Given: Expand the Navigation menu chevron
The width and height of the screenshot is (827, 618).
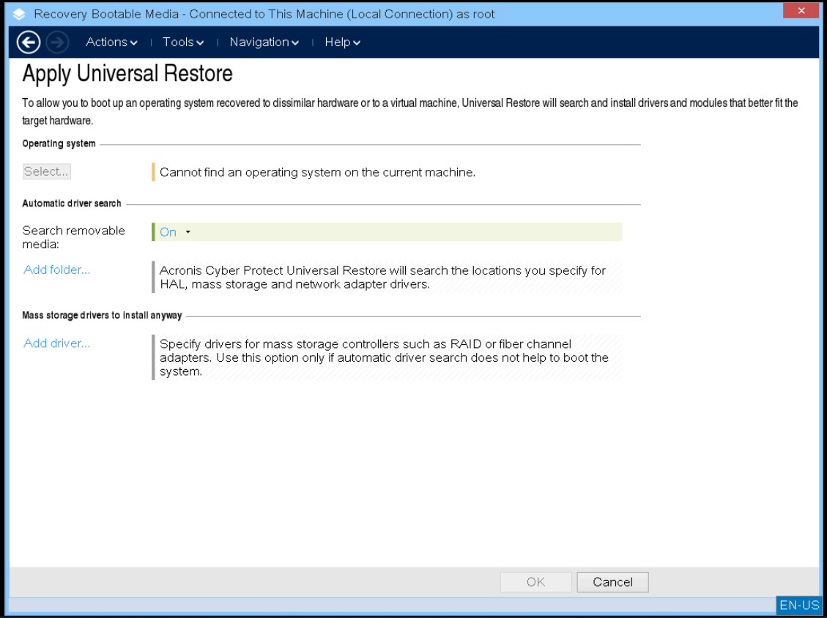Looking at the screenshot, I should 295,42.
